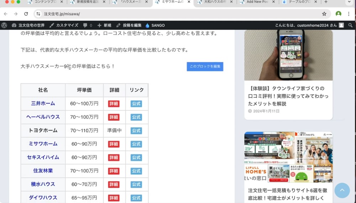Click 公式 button for ヘーベルハウス
Screen dimensions: 356x203
click(x=136, y=117)
